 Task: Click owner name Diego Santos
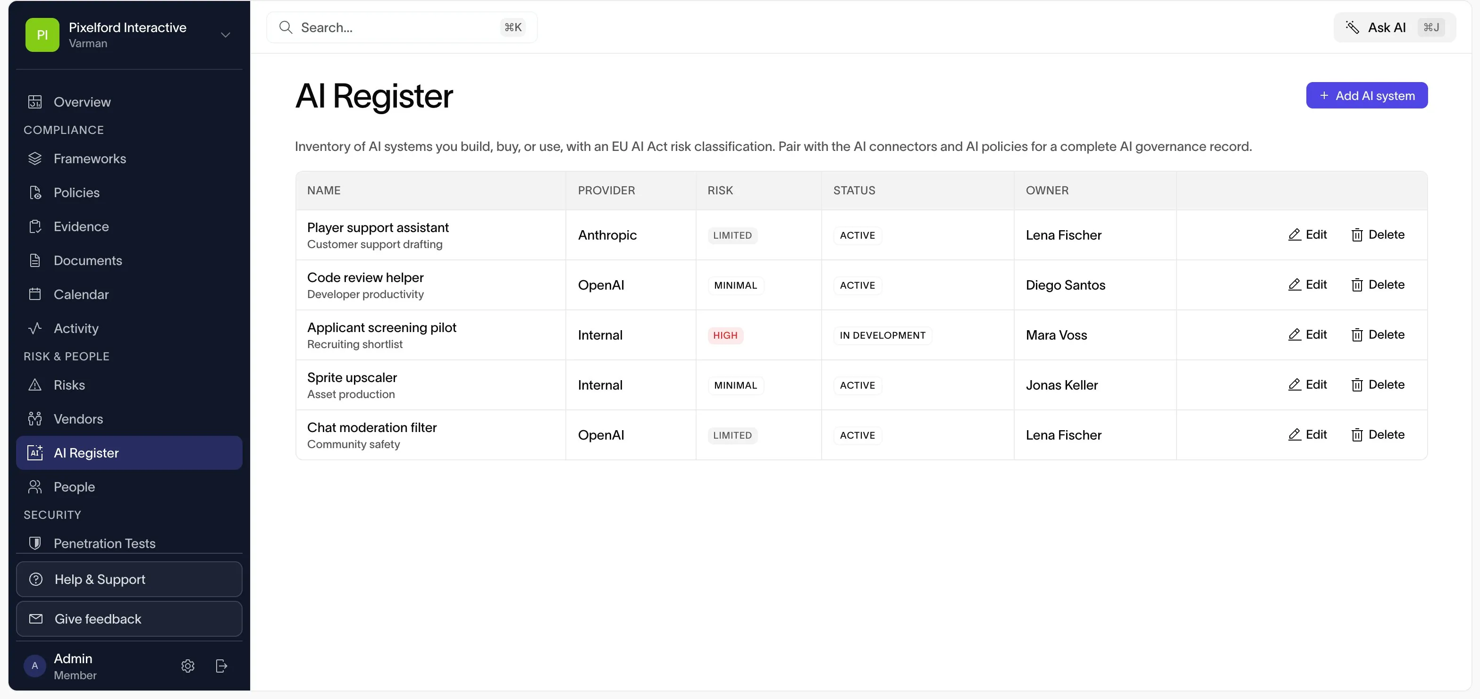pos(1065,285)
